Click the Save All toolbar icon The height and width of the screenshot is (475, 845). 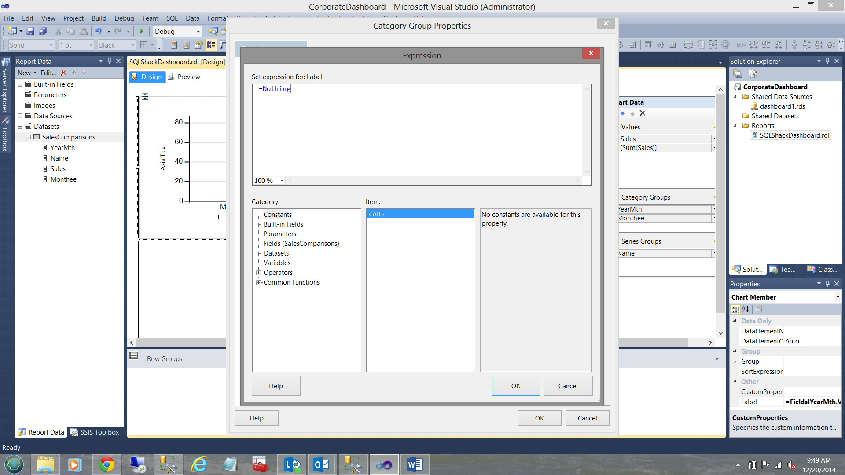(x=43, y=31)
